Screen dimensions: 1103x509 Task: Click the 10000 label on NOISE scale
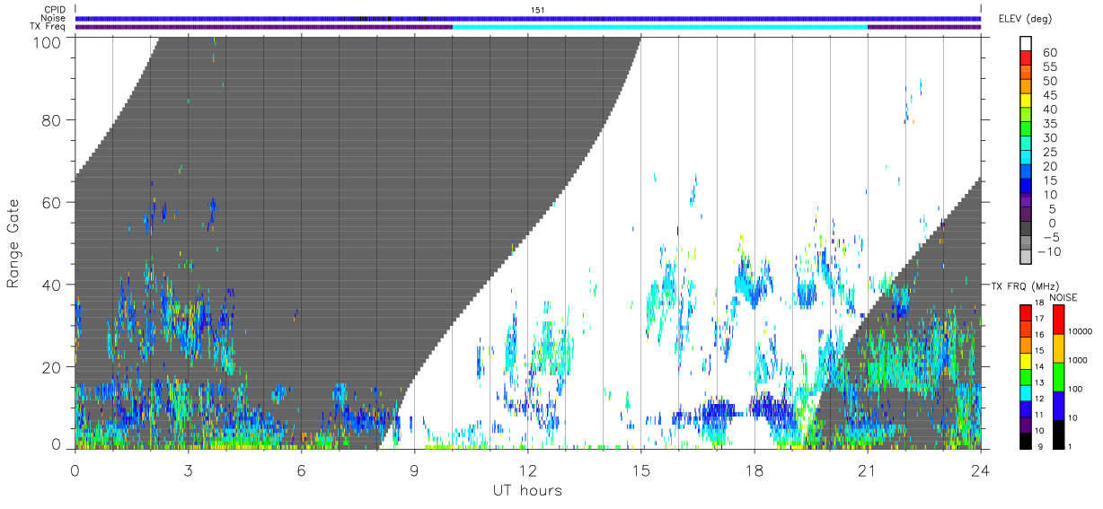pos(1081,331)
